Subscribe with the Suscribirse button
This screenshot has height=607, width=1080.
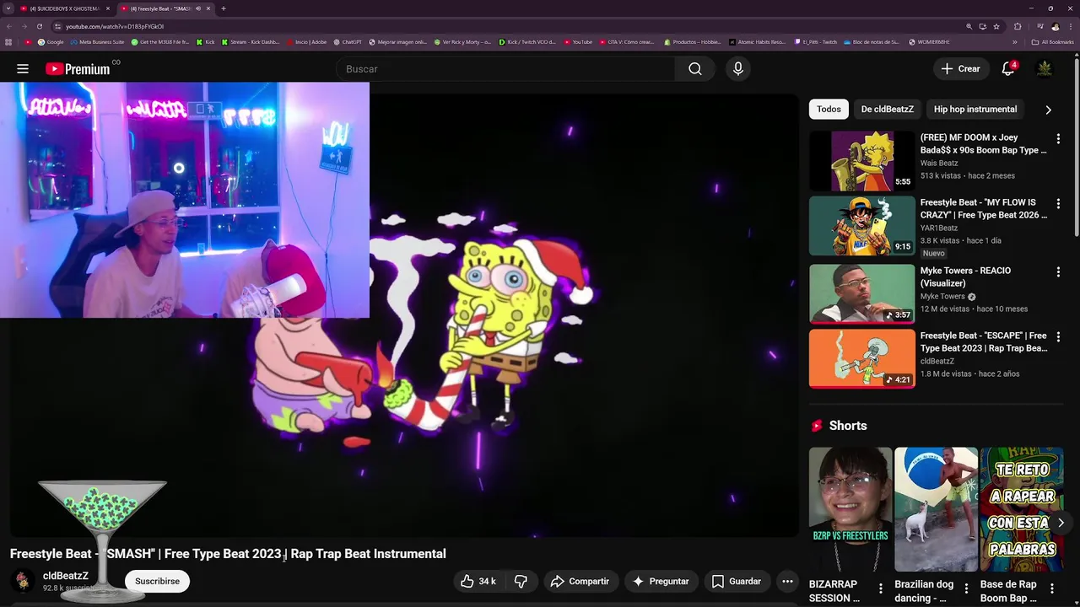click(157, 581)
